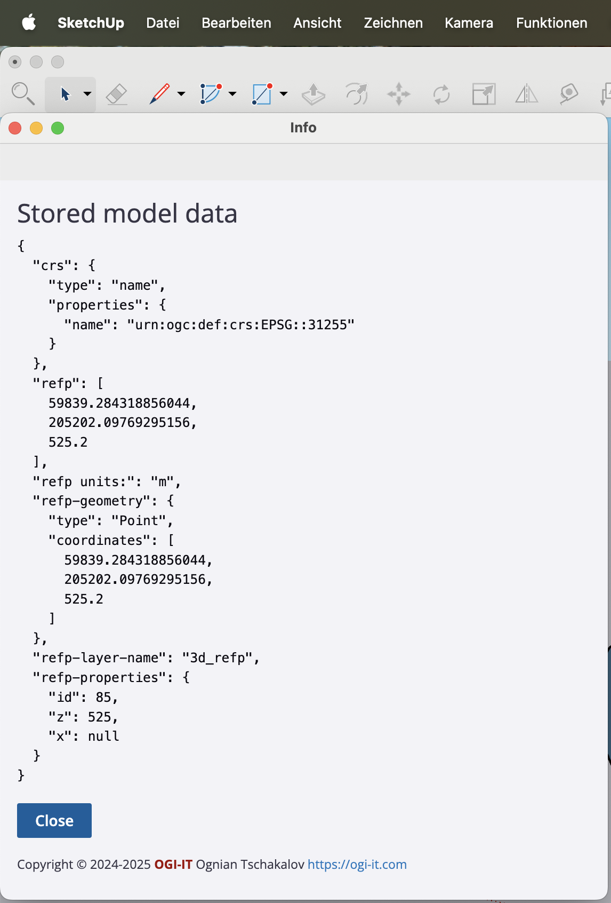Select the Arc drawing tool
Screen dimensions: 611x903
point(211,94)
